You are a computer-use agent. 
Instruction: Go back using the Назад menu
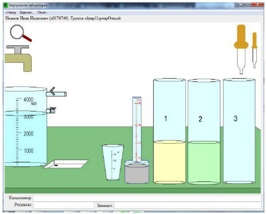coord(11,12)
